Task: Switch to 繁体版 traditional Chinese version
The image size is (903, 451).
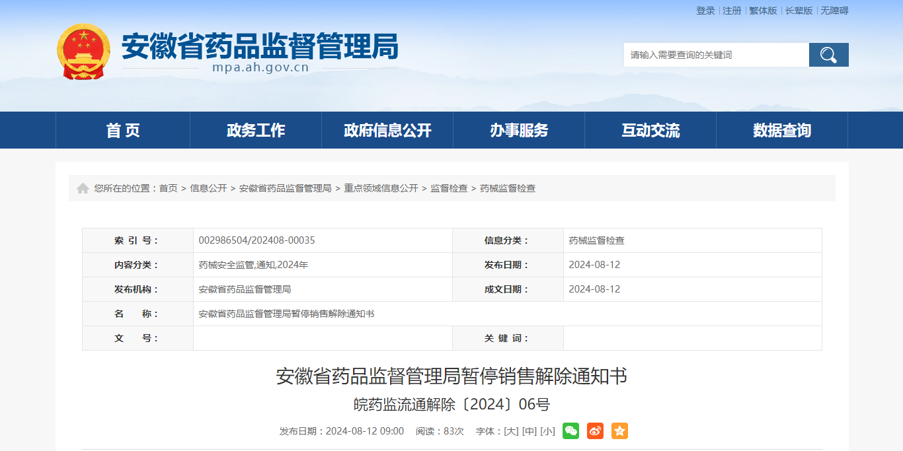Action: tap(763, 11)
